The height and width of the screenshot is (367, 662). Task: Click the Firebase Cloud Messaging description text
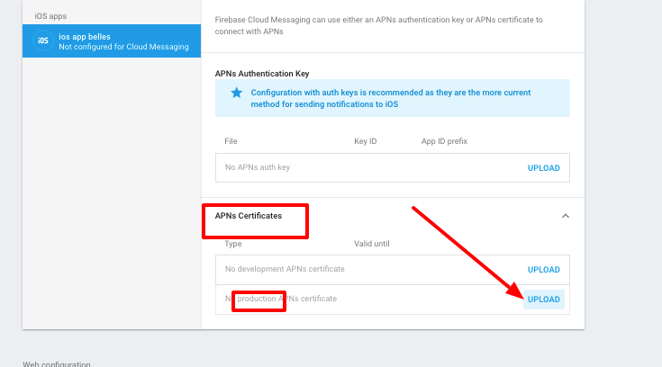coord(378,26)
